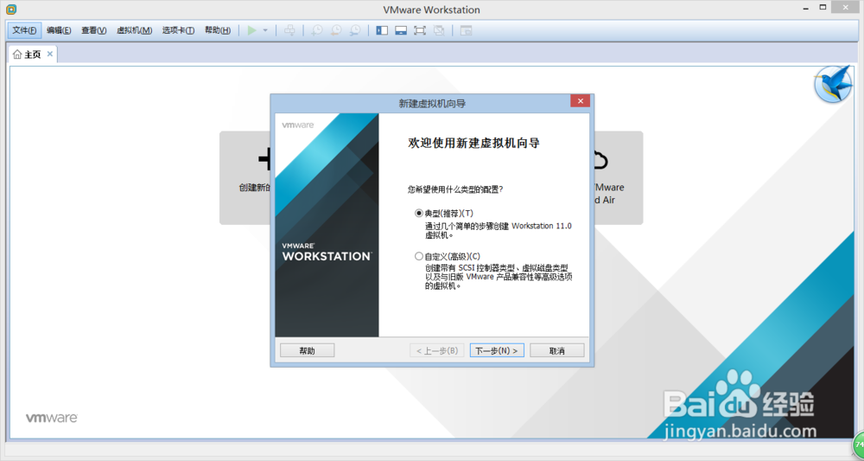Click the green Power On play icon
Viewport: 864px width, 461px height.
(251, 30)
